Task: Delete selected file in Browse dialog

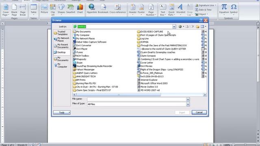Action: click(x=193, y=26)
